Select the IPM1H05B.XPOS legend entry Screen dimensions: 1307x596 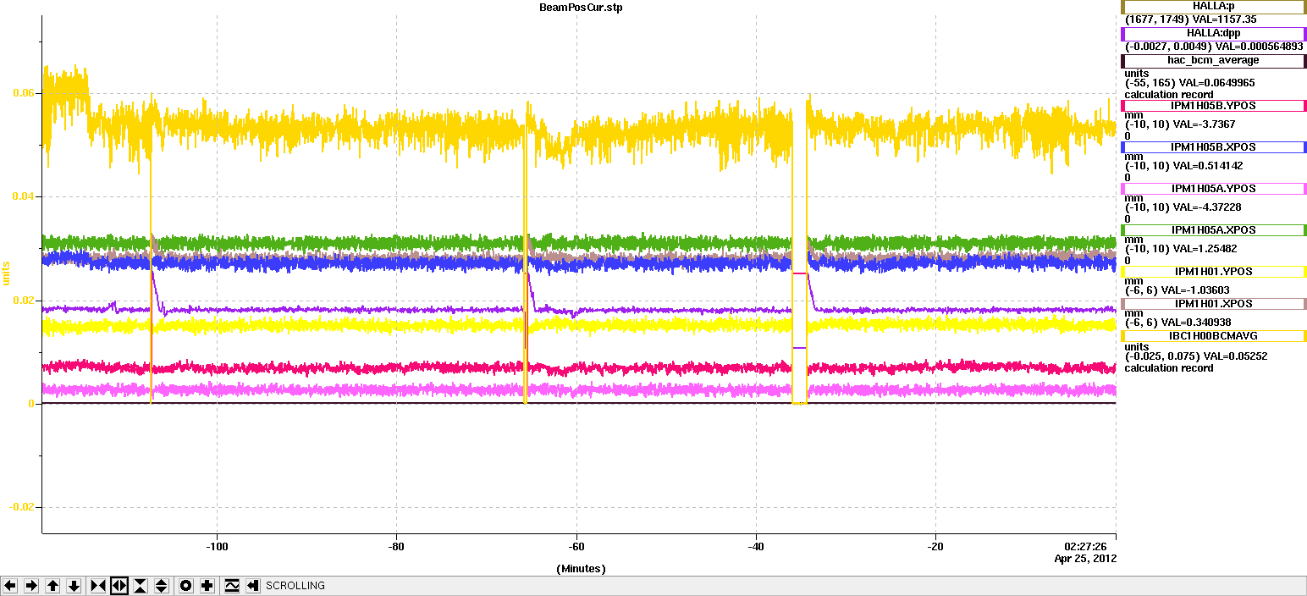click(x=1213, y=146)
